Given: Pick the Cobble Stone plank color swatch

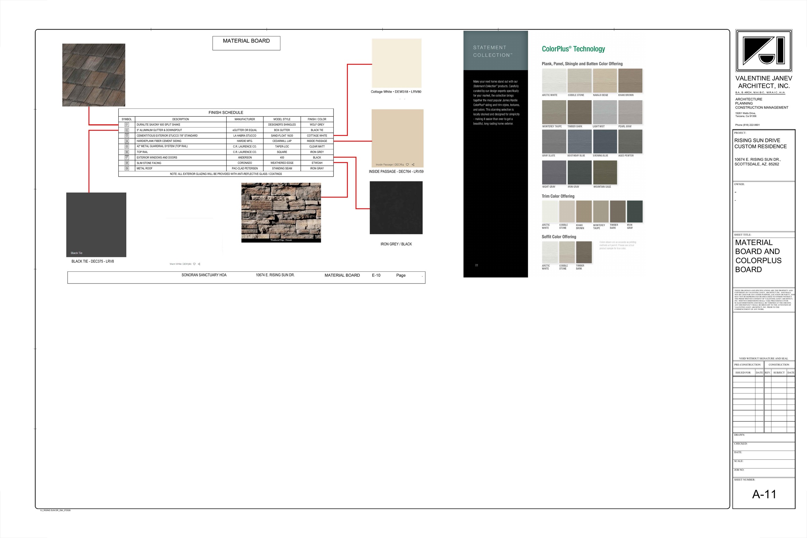Looking at the screenshot, I should click(579, 81).
